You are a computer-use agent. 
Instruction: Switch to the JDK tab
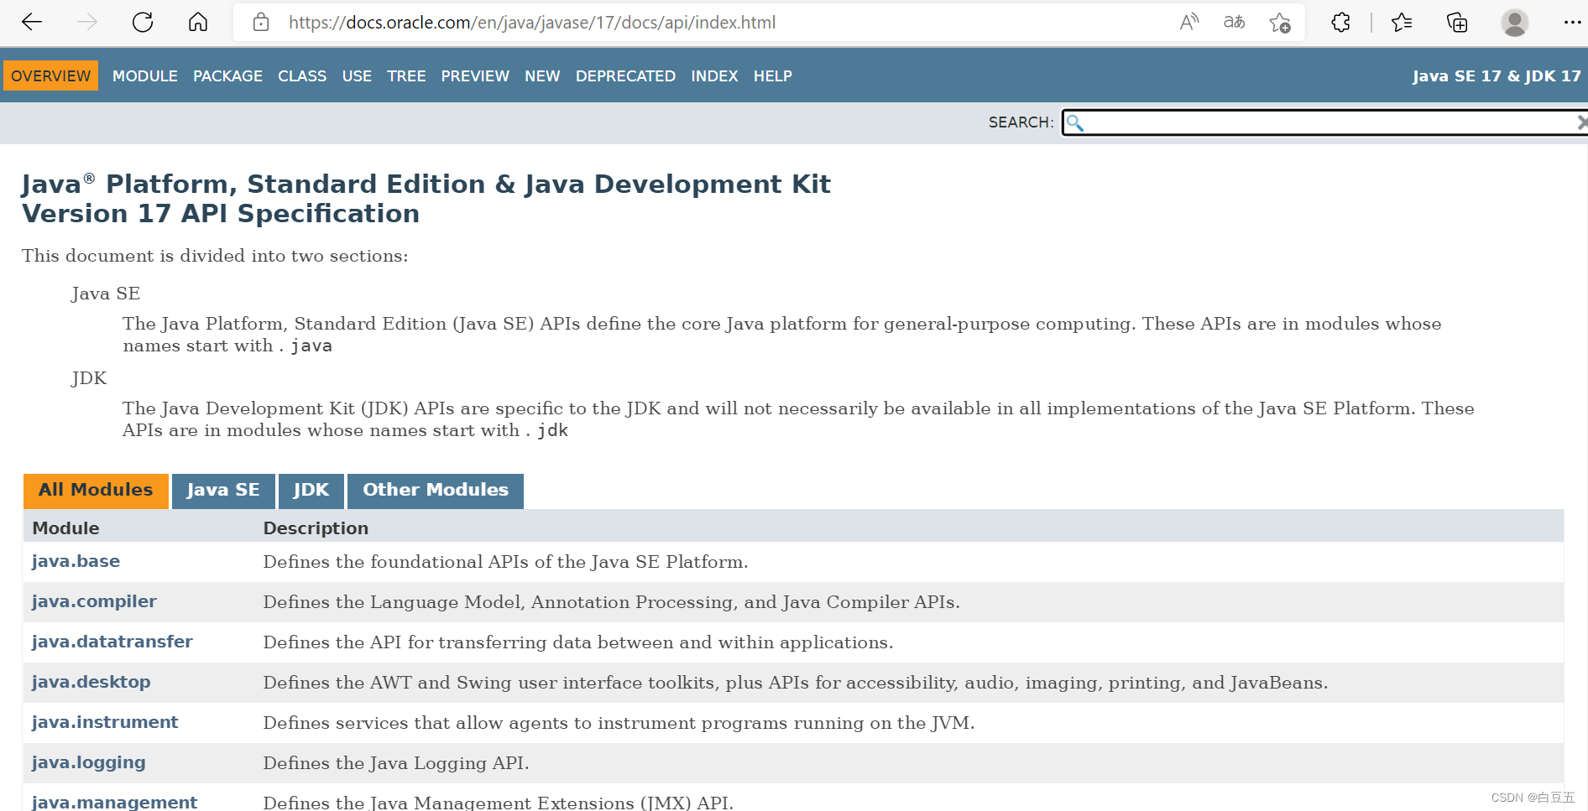(x=311, y=491)
